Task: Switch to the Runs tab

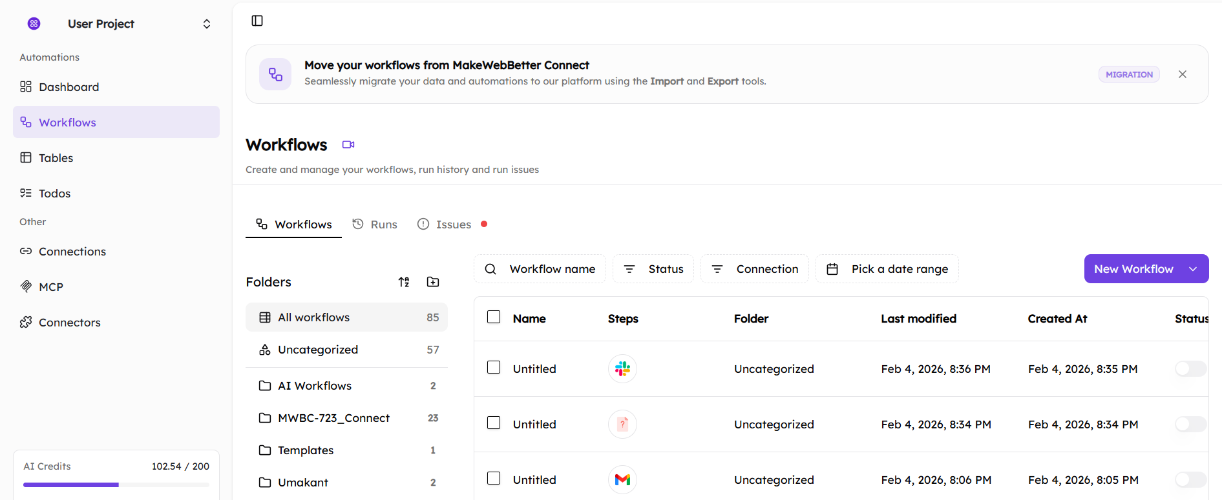Action: [x=375, y=225]
